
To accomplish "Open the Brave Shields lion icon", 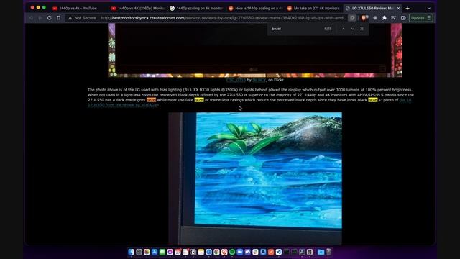I will (364, 18).
